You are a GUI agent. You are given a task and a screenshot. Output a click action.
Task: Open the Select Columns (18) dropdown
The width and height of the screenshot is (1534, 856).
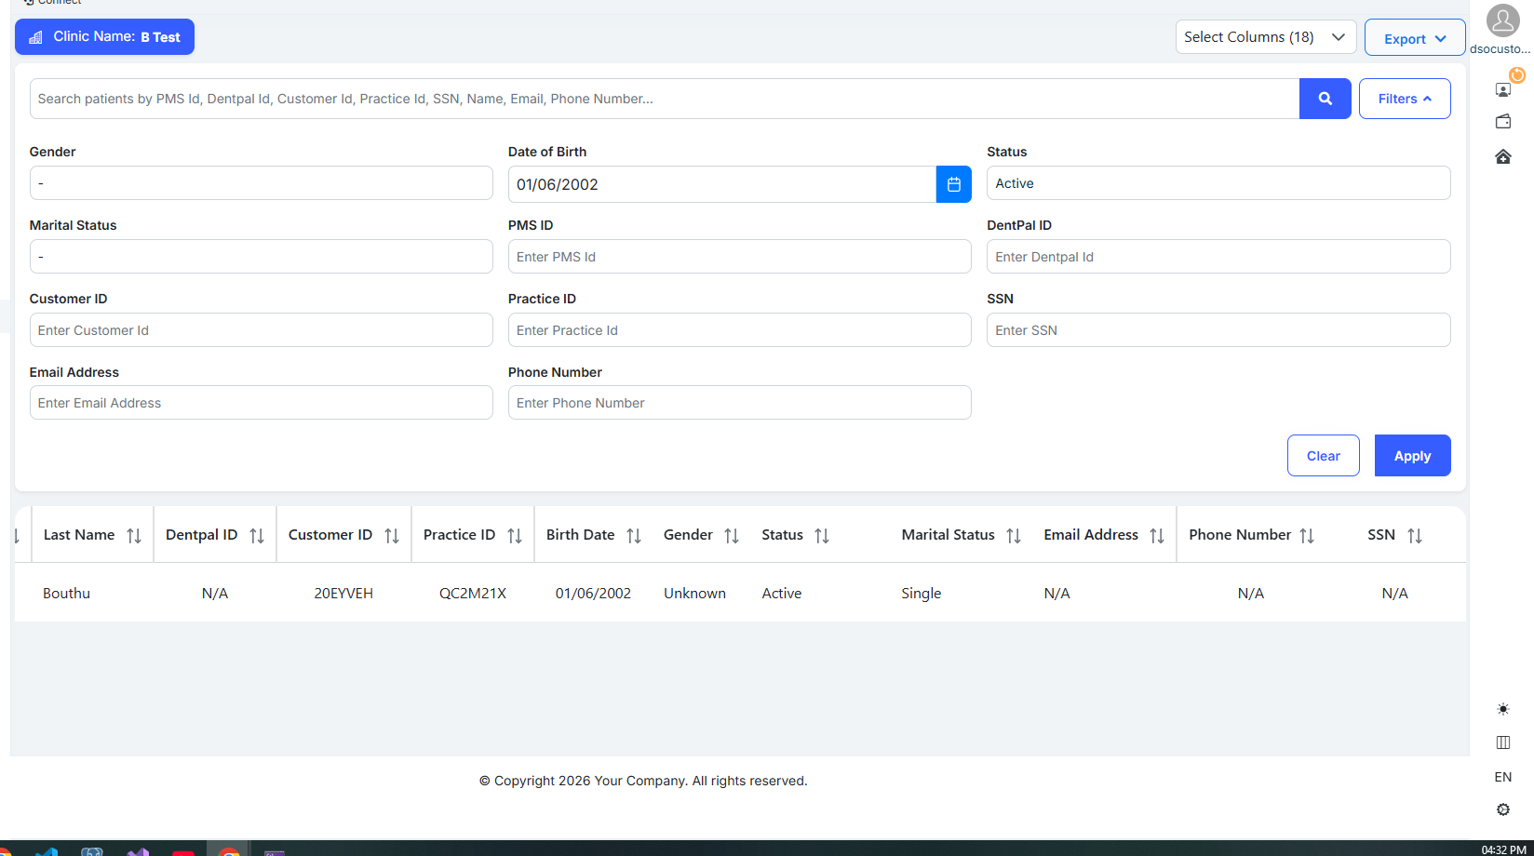coord(1265,37)
